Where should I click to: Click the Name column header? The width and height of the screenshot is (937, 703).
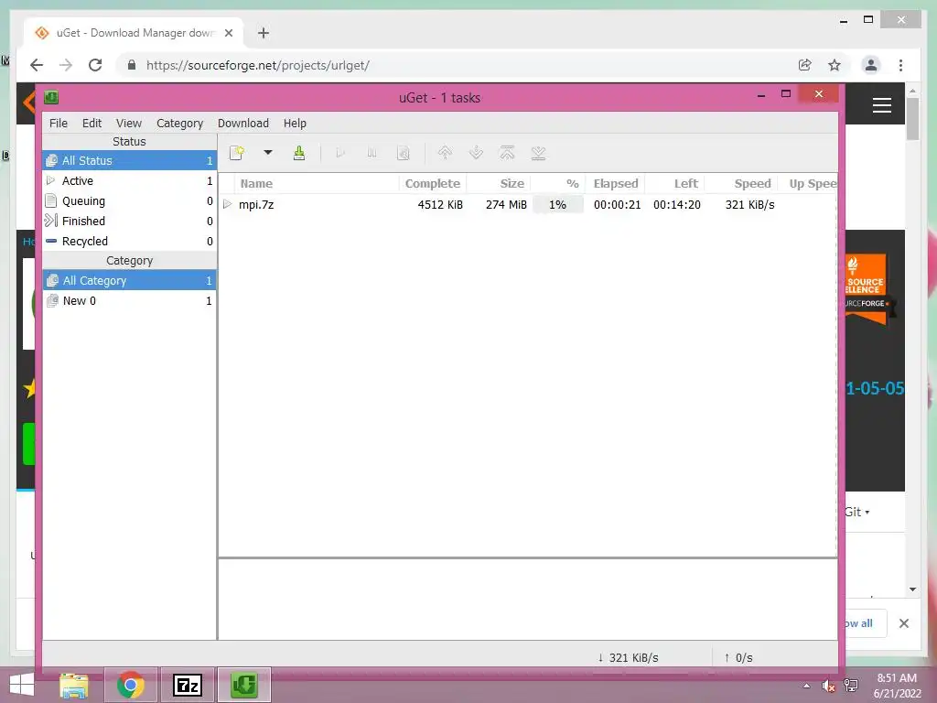click(x=316, y=183)
